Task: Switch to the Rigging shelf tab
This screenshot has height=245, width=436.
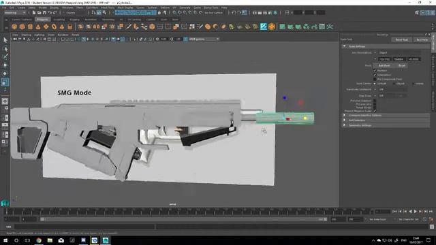Action: (74, 20)
